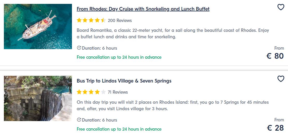Click the bus trip four-star rating

pyautogui.click(x=91, y=92)
